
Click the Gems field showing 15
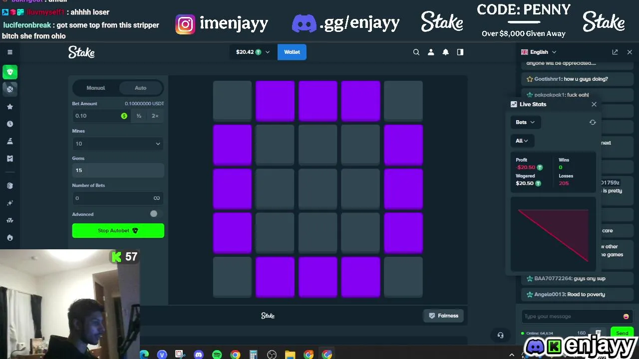tap(118, 170)
